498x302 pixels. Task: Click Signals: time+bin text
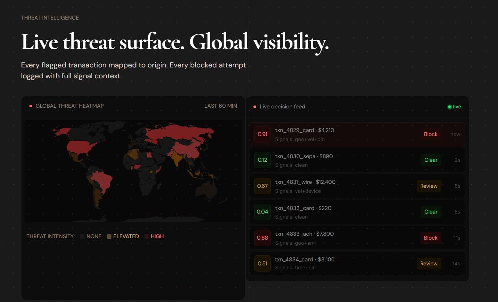[x=295, y=268]
